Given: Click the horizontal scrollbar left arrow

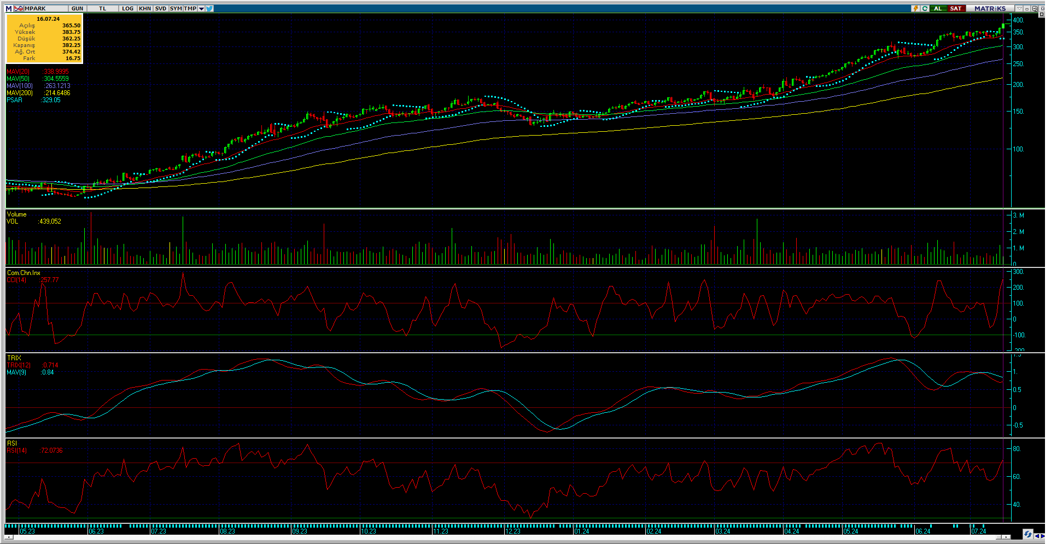Looking at the screenshot, I should point(9,537).
